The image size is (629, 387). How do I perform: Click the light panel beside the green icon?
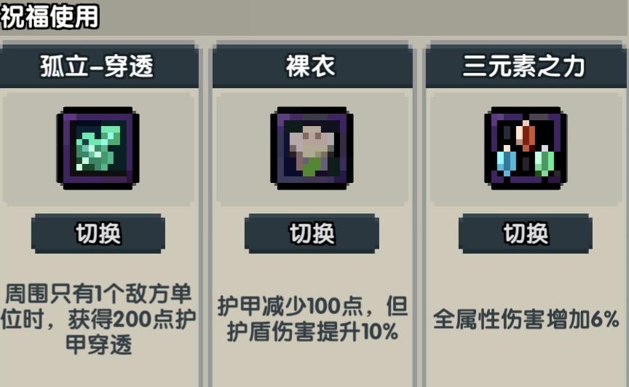click(x=29, y=149)
